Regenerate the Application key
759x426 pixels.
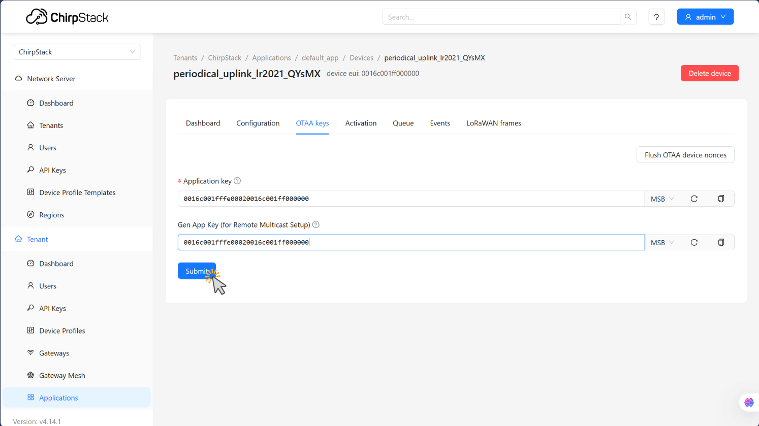pyautogui.click(x=694, y=199)
